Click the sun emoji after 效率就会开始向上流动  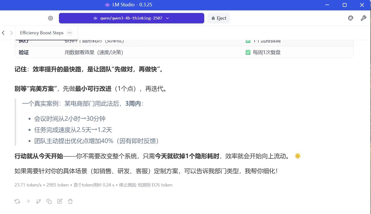tap(298, 156)
